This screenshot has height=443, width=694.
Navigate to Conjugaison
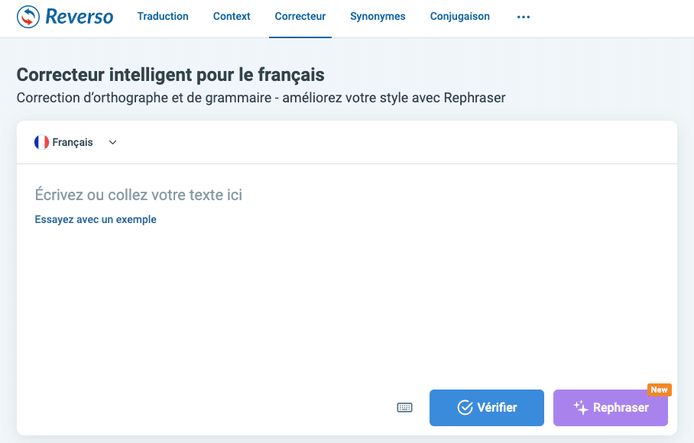tap(459, 16)
